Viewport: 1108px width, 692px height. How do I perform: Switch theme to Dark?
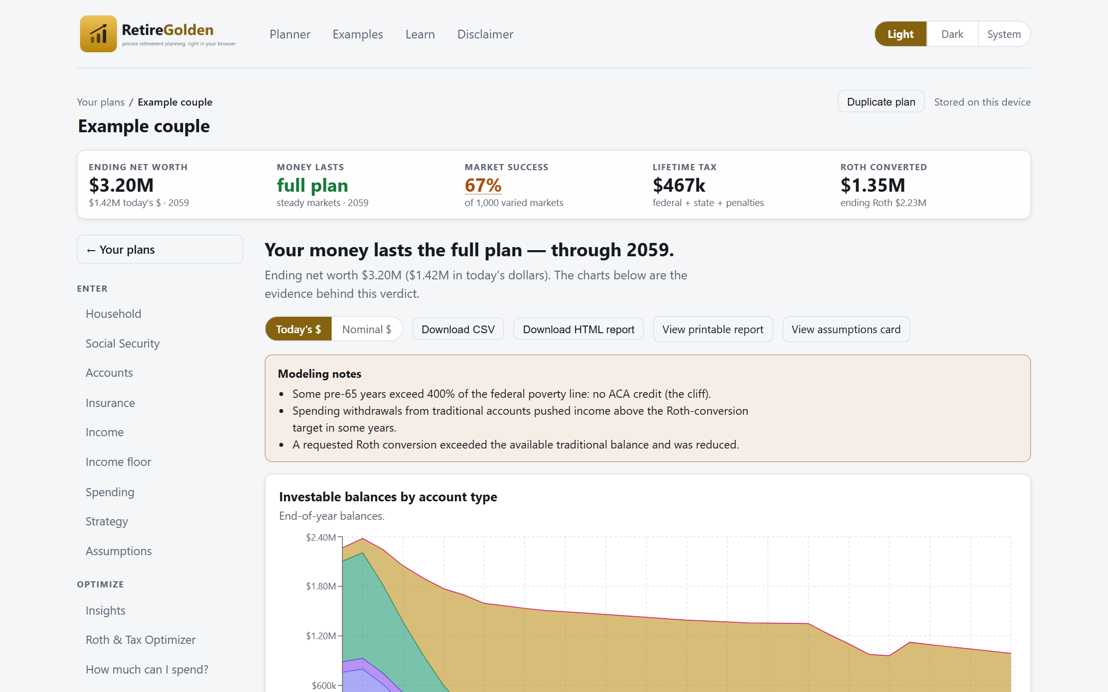coord(952,34)
